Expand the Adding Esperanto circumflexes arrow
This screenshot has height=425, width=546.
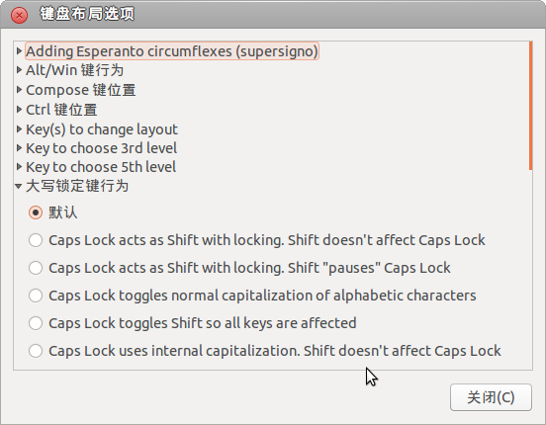[x=19, y=51]
